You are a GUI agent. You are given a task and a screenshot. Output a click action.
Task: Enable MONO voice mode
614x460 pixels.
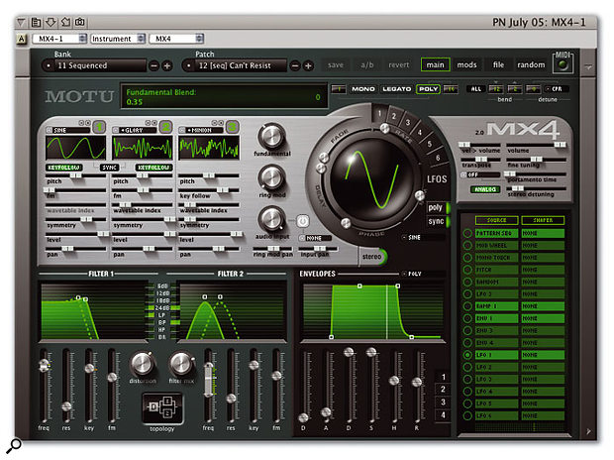point(363,89)
